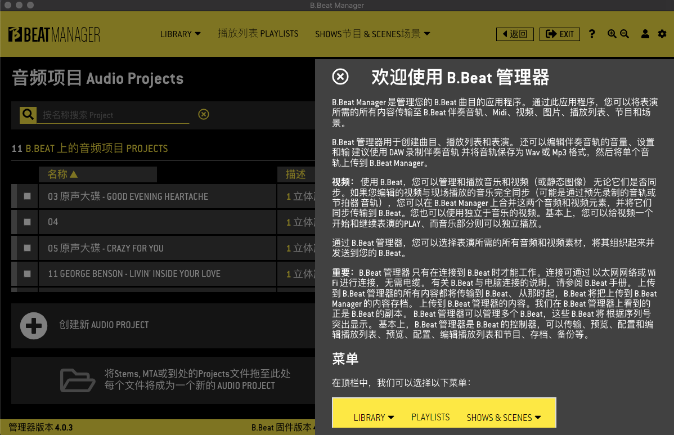This screenshot has height=435, width=674.
Task: Check box for project 04
Action: pyautogui.click(x=27, y=222)
